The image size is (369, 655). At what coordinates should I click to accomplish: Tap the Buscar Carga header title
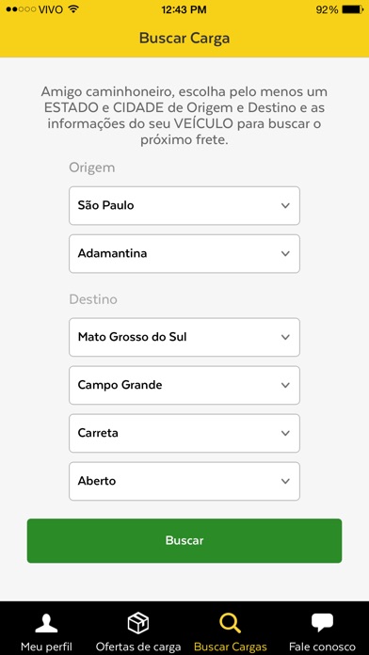click(184, 38)
